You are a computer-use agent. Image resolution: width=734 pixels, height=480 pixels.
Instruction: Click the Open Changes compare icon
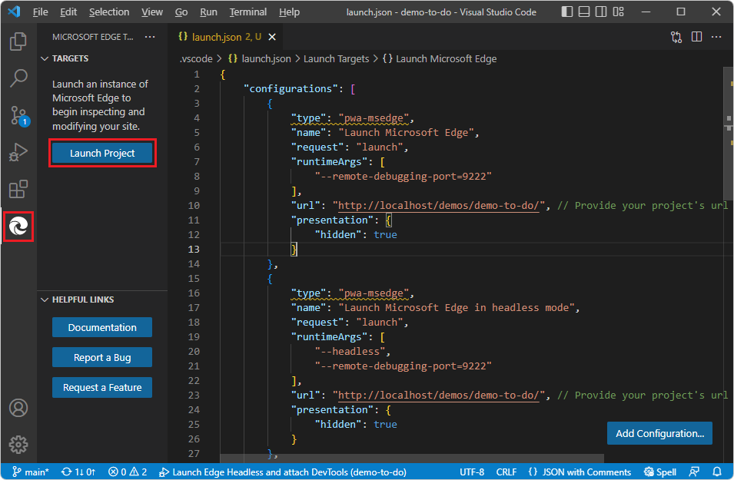[x=676, y=36]
